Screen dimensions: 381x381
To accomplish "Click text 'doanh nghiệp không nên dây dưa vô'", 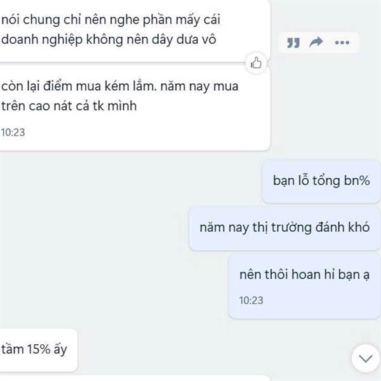I will 109,39.
